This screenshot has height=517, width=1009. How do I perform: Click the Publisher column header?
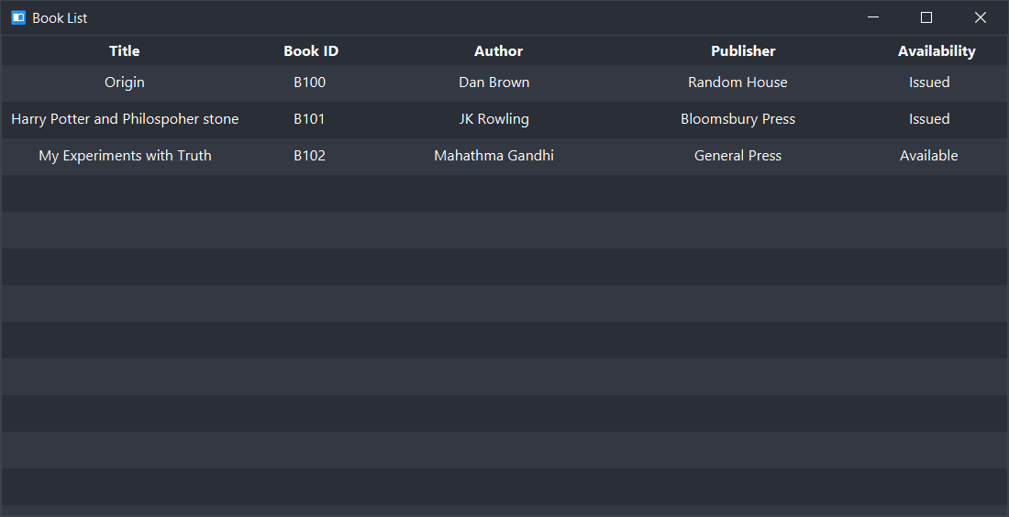click(x=743, y=50)
